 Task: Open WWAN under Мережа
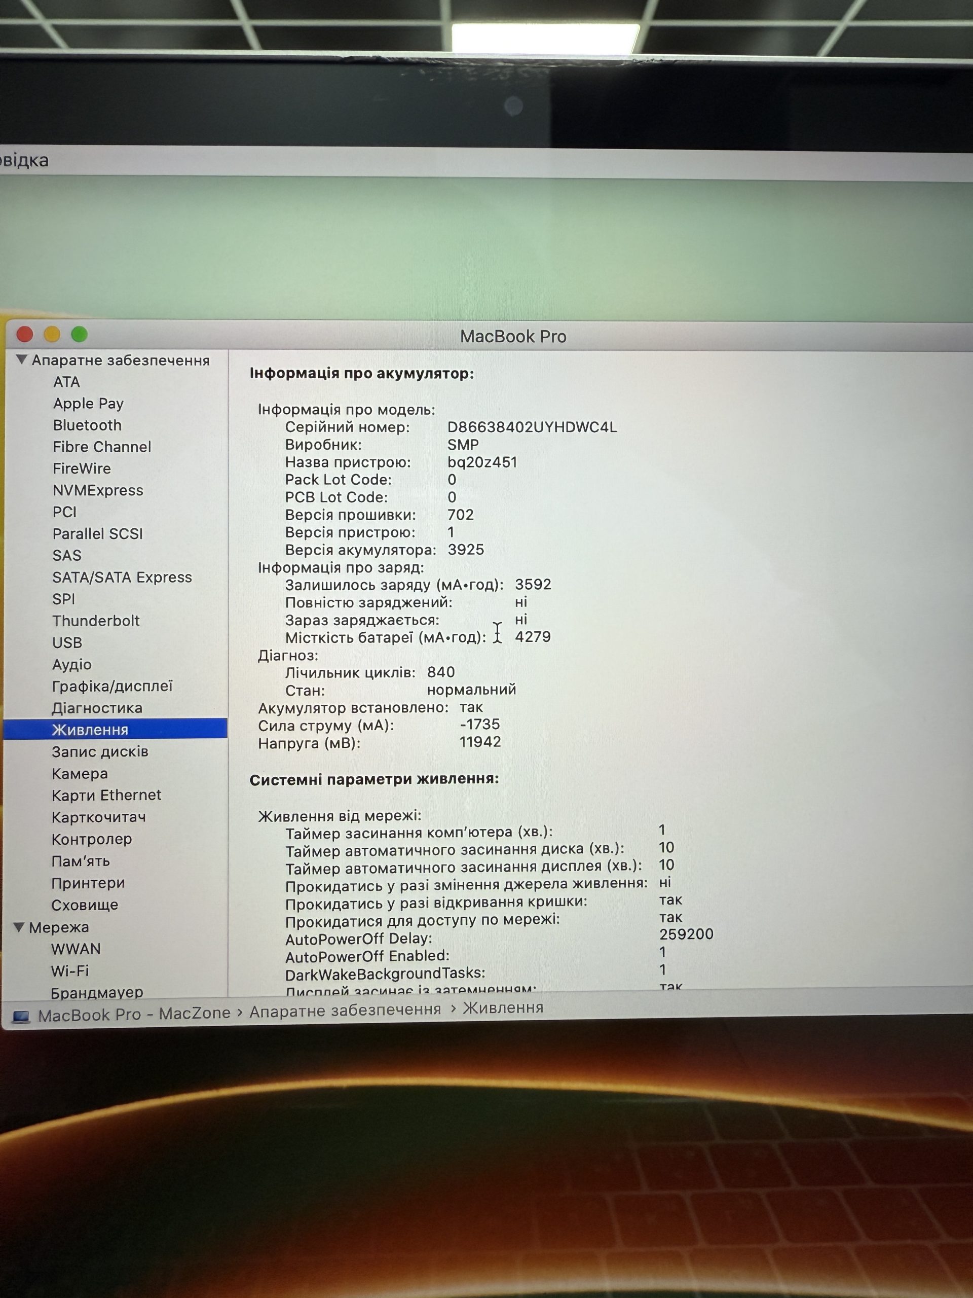(76, 949)
